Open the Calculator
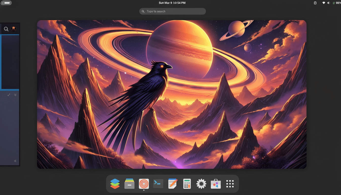The image size is (341, 195). (x=187, y=183)
